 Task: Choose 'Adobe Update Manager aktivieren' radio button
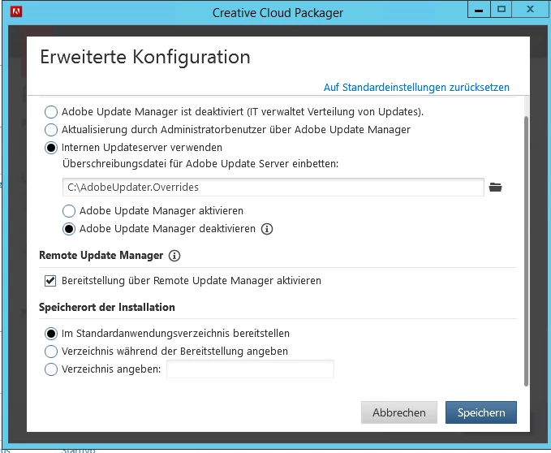(69, 211)
